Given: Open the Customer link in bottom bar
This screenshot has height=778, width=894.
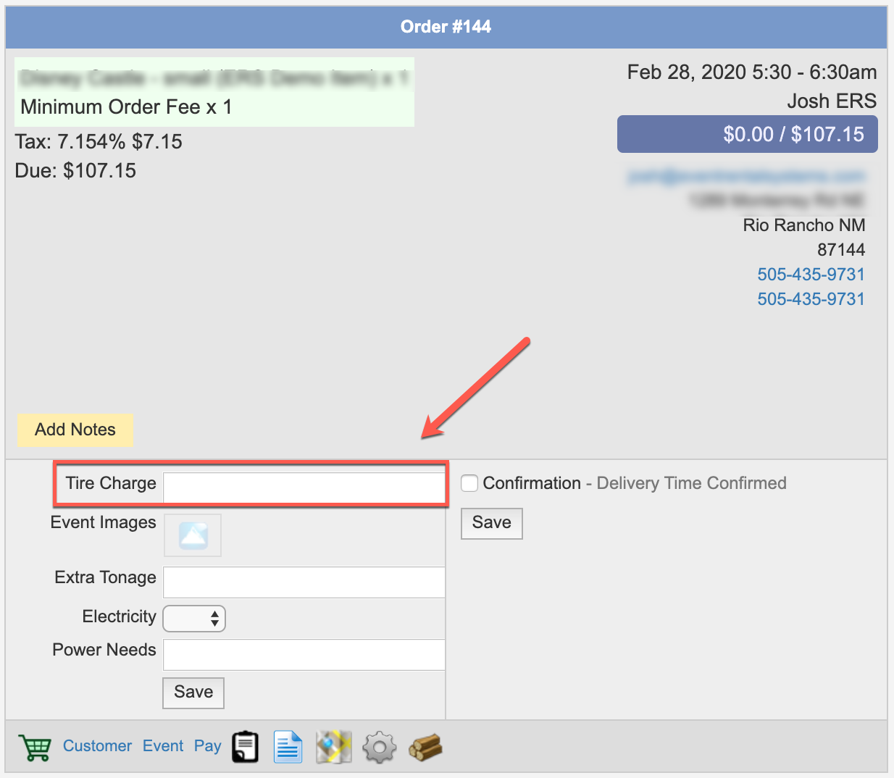Looking at the screenshot, I should 97,746.
